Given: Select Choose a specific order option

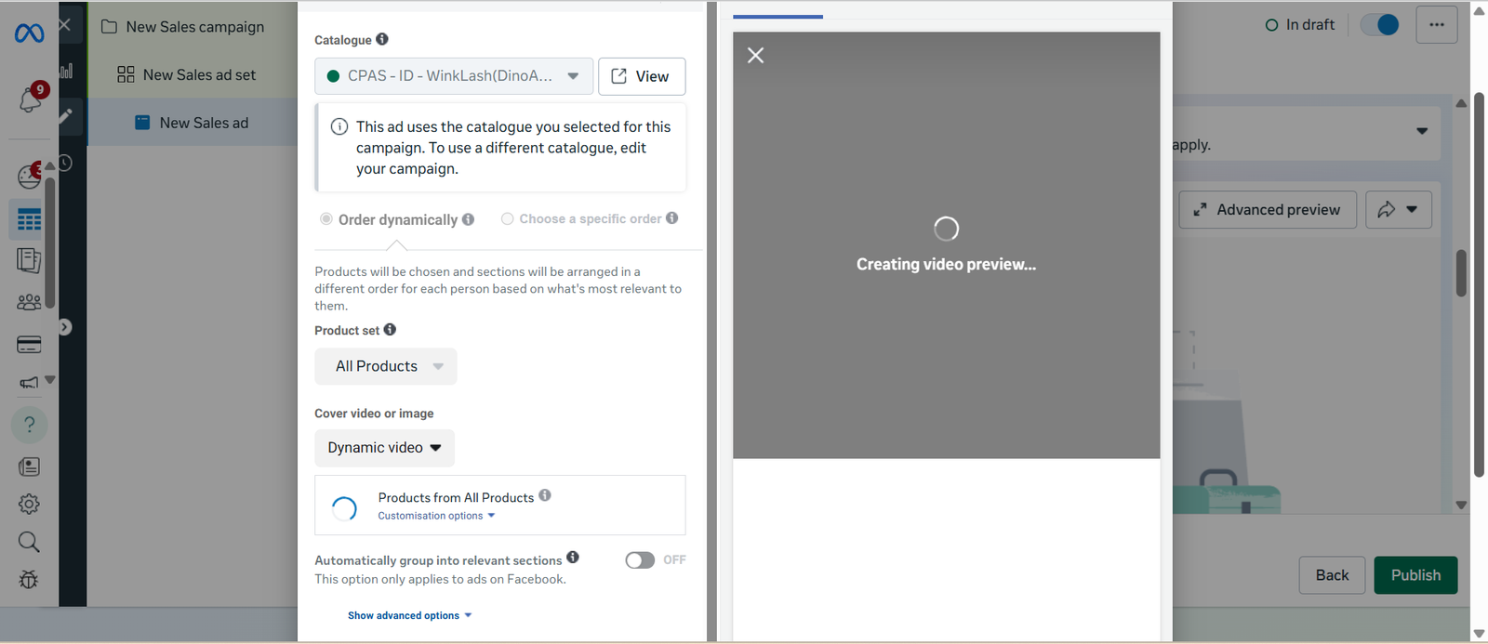Looking at the screenshot, I should (x=507, y=219).
